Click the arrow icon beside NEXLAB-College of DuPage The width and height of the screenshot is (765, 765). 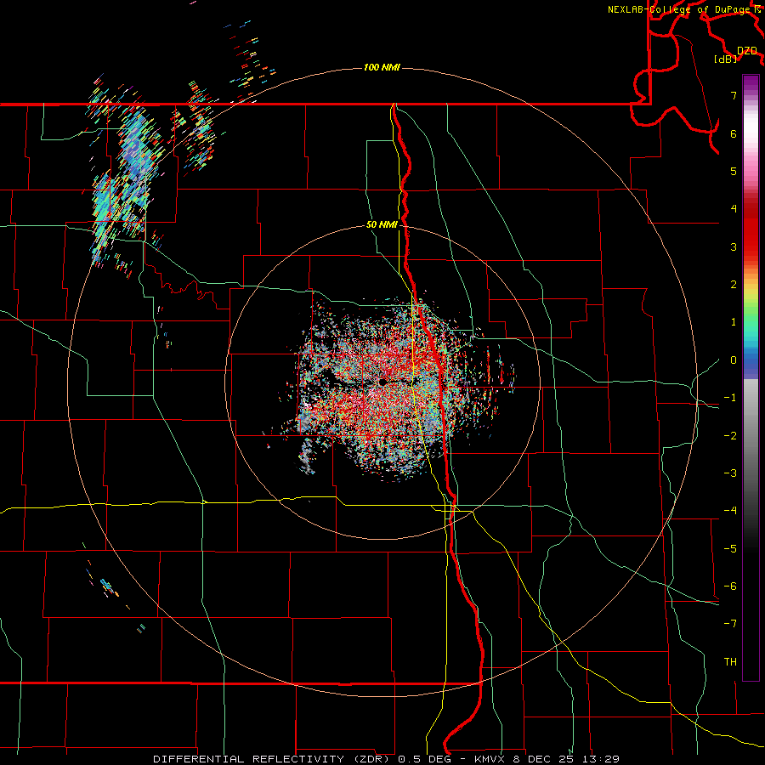[756, 9]
